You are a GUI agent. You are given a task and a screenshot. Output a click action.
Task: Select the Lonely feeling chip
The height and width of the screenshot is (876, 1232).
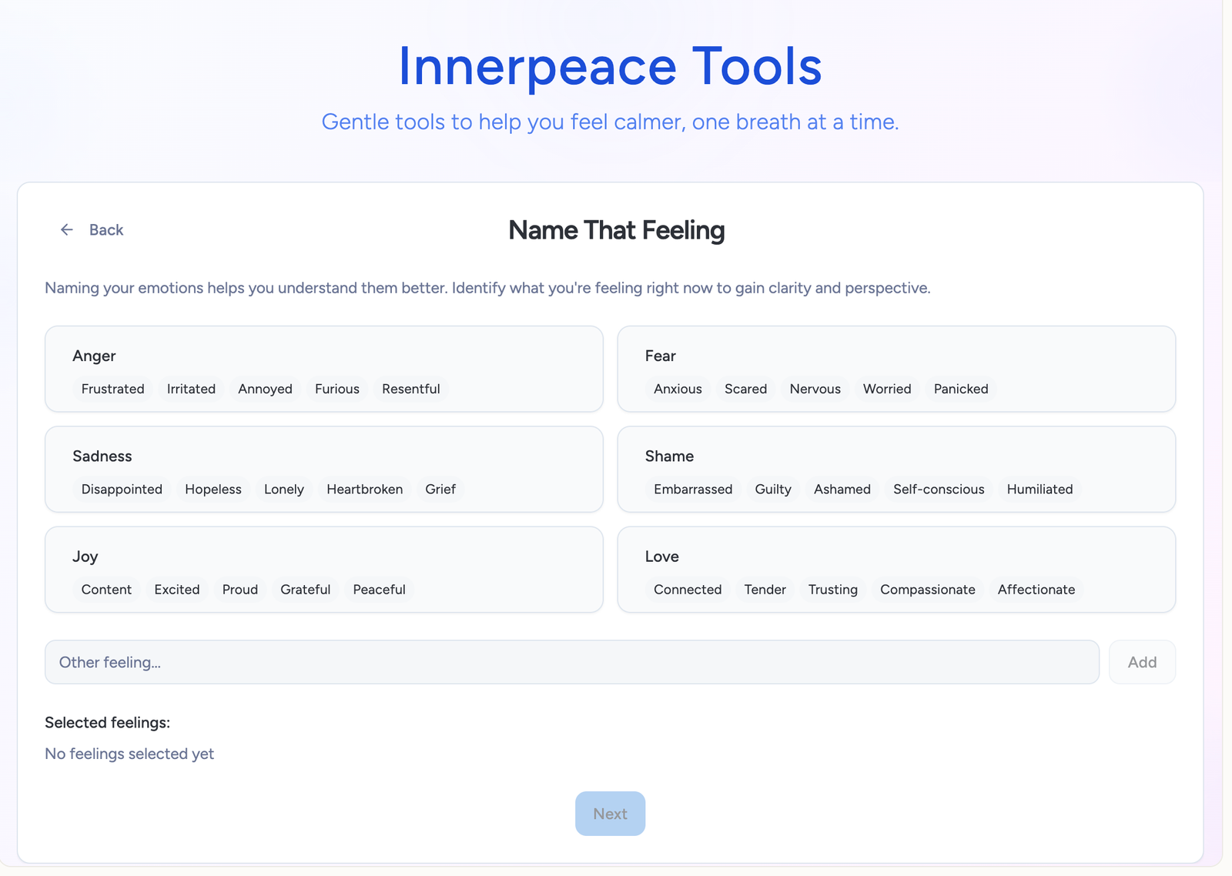pos(283,490)
